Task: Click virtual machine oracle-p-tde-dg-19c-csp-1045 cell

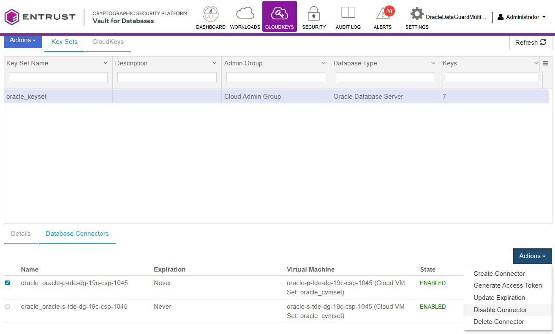Action: pyautogui.click(x=346, y=288)
